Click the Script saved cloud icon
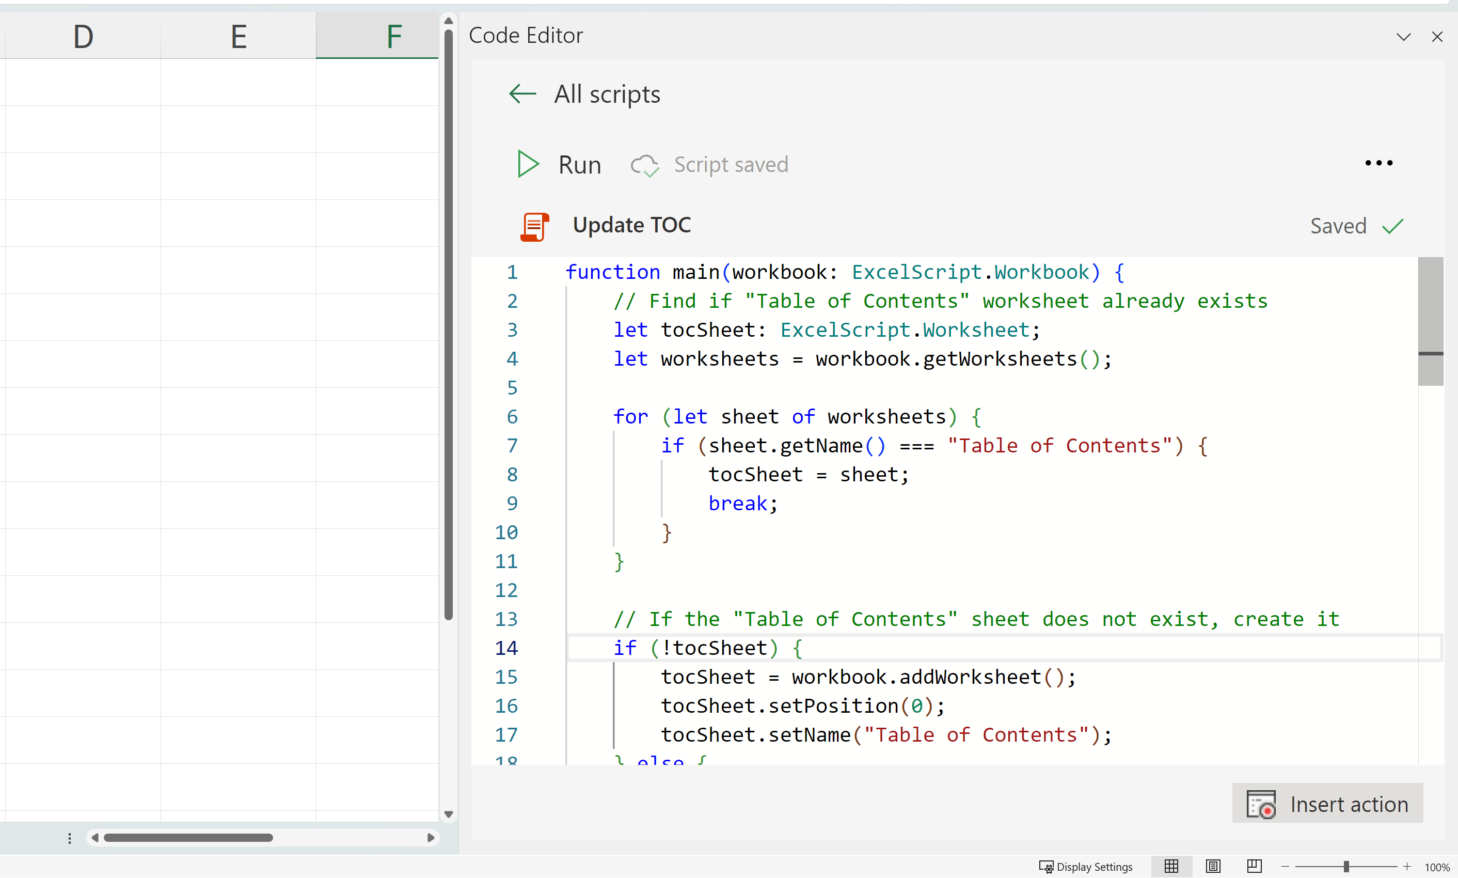This screenshot has height=878, width=1458. [644, 165]
